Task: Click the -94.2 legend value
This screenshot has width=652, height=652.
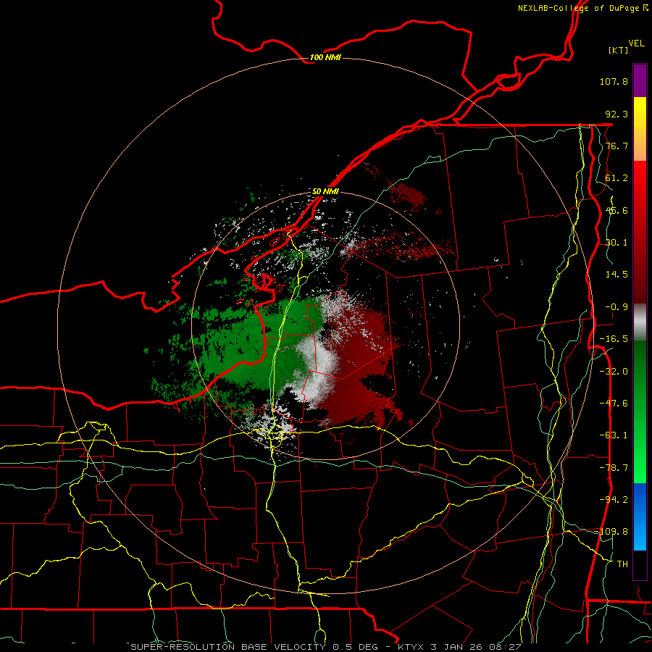Action: (x=614, y=499)
